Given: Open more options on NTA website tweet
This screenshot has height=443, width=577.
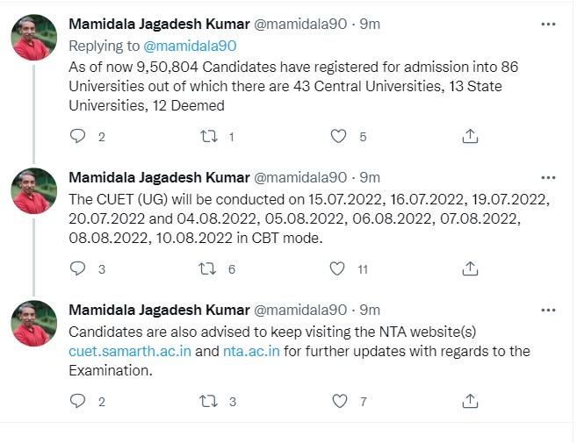Looking at the screenshot, I should coord(549,310).
